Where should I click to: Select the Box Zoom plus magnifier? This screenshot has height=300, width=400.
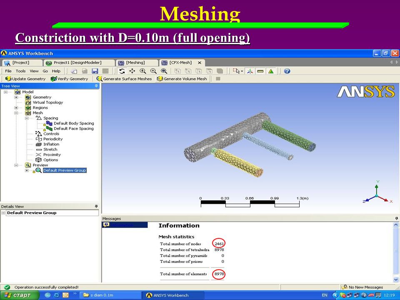153,71
